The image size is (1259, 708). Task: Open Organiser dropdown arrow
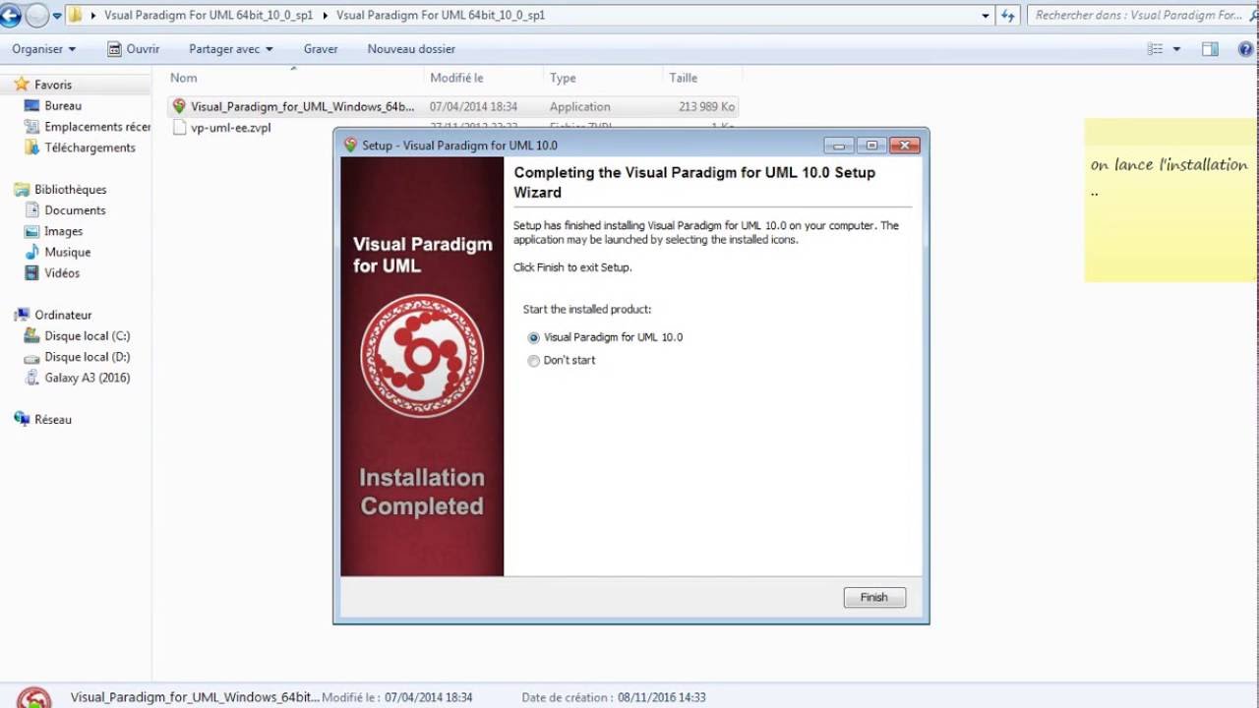tap(72, 49)
